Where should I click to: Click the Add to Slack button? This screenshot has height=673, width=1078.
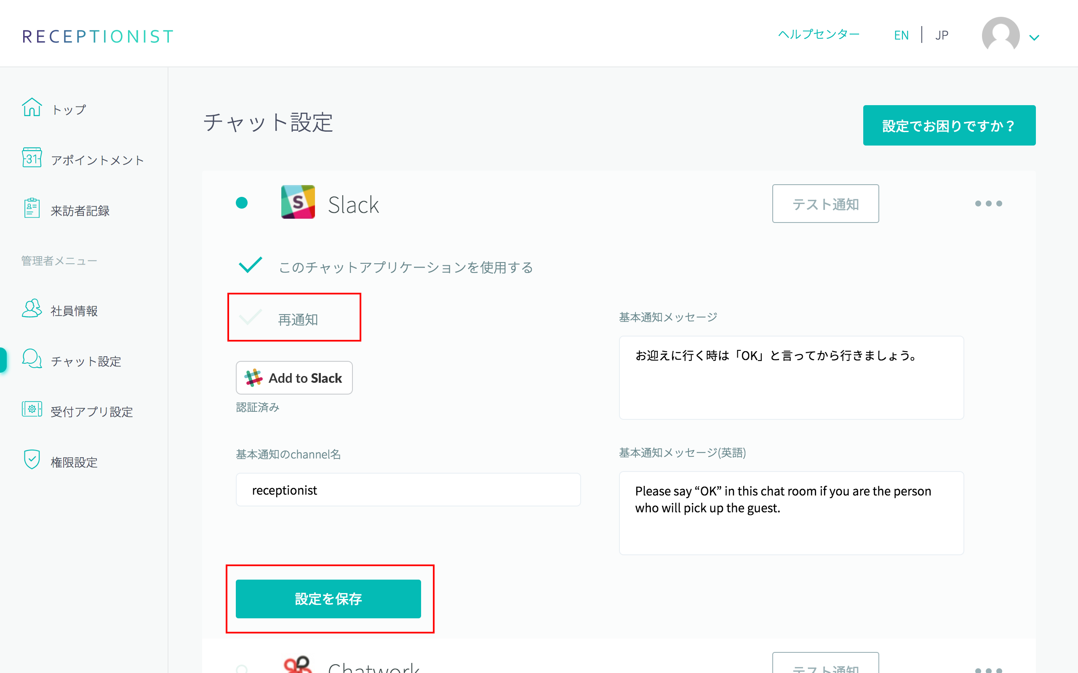point(294,378)
